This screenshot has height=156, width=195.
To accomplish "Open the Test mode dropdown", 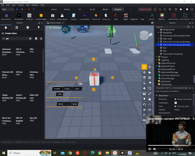I will click(7, 9).
